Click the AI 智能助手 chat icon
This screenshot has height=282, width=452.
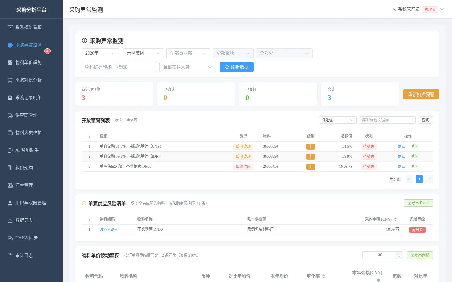point(10,150)
